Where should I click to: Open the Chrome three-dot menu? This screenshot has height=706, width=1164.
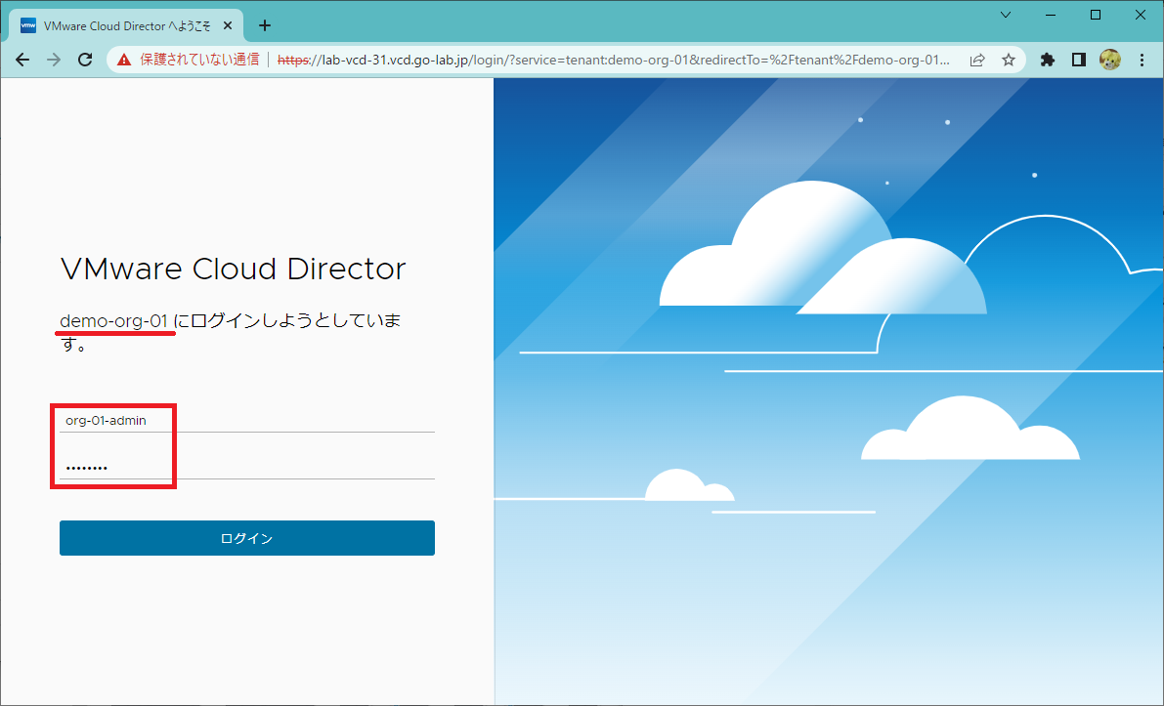(1142, 61)
